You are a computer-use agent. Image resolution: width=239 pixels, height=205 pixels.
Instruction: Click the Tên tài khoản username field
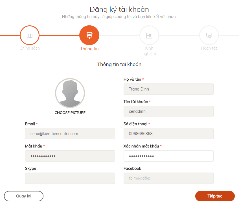click(168, 111)
